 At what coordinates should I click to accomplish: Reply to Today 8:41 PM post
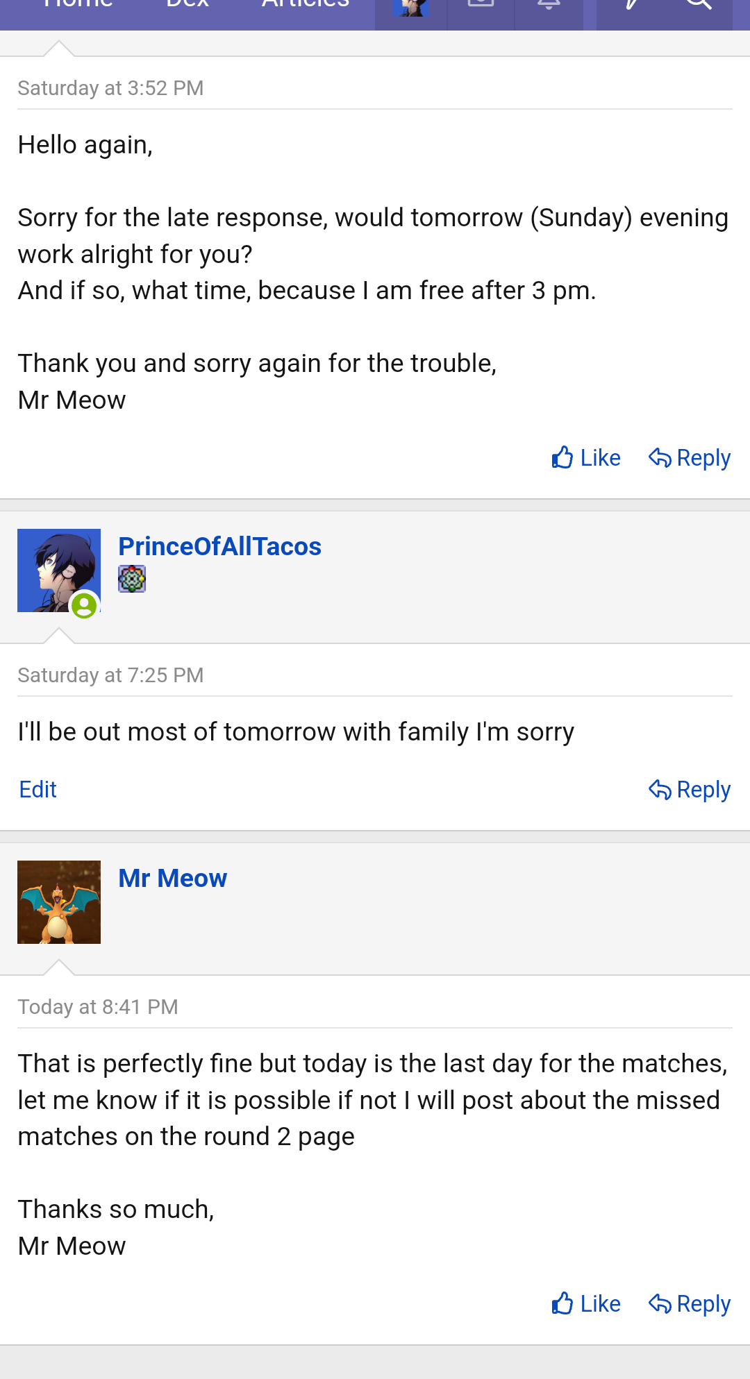[690, 1304]
